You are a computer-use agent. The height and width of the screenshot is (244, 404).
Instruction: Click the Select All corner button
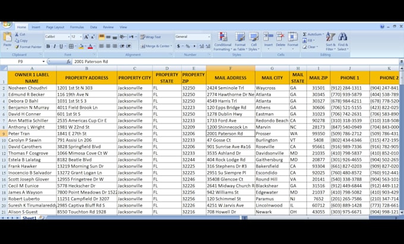(4, 68)
